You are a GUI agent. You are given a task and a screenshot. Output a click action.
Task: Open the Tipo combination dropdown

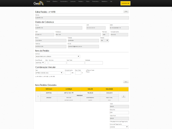coord(49,73)
